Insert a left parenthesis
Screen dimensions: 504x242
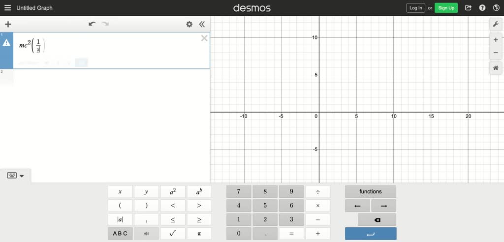120,206
